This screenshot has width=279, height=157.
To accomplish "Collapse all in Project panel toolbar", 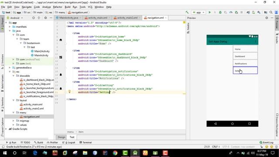I will click(39, 18).
